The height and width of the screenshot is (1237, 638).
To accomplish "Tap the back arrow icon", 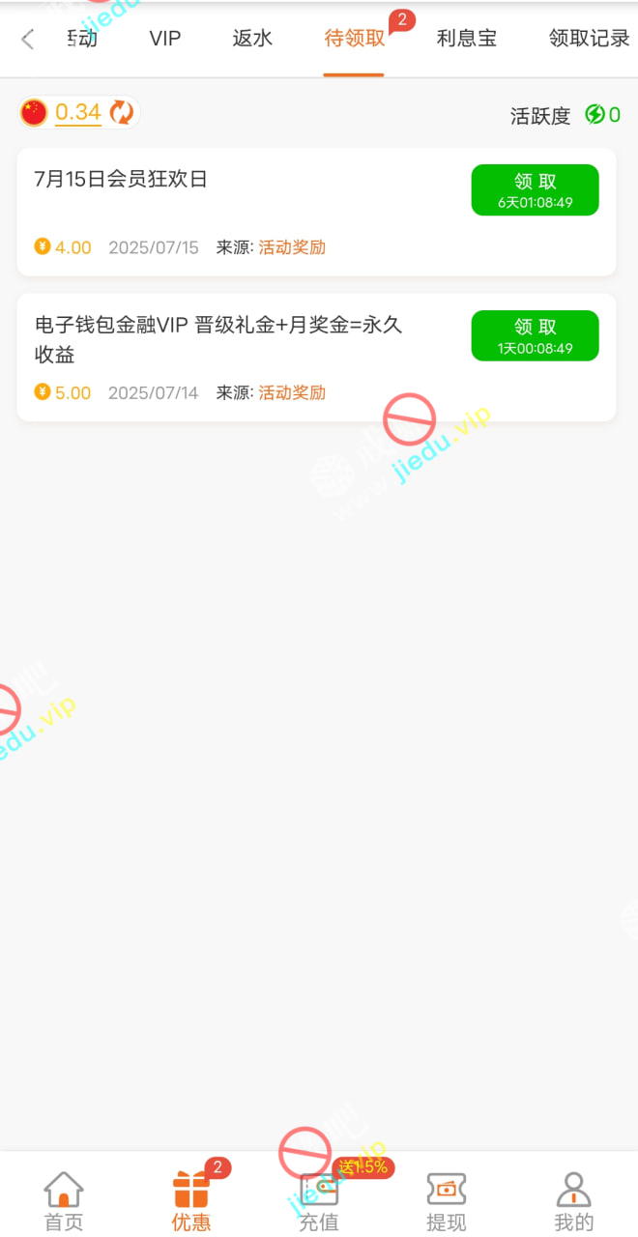I will click(x=28, y=39).
